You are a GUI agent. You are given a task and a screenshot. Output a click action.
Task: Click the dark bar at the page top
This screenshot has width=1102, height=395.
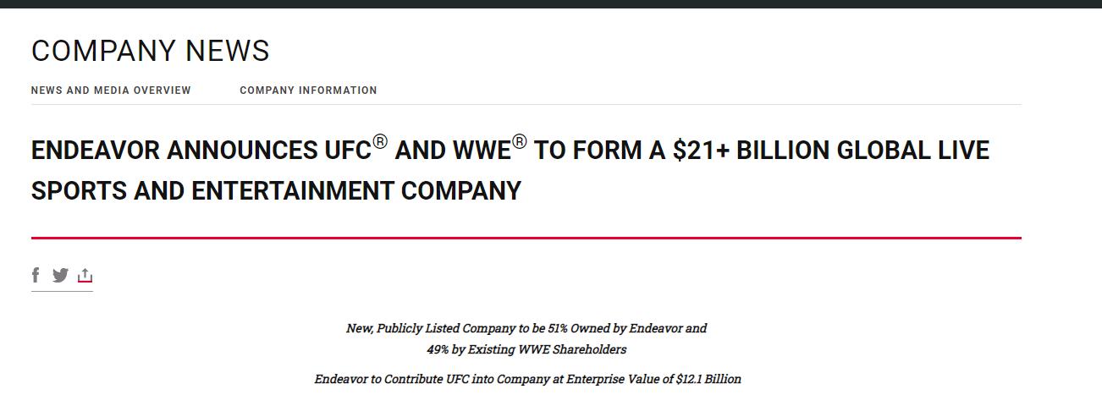(551, 3)
